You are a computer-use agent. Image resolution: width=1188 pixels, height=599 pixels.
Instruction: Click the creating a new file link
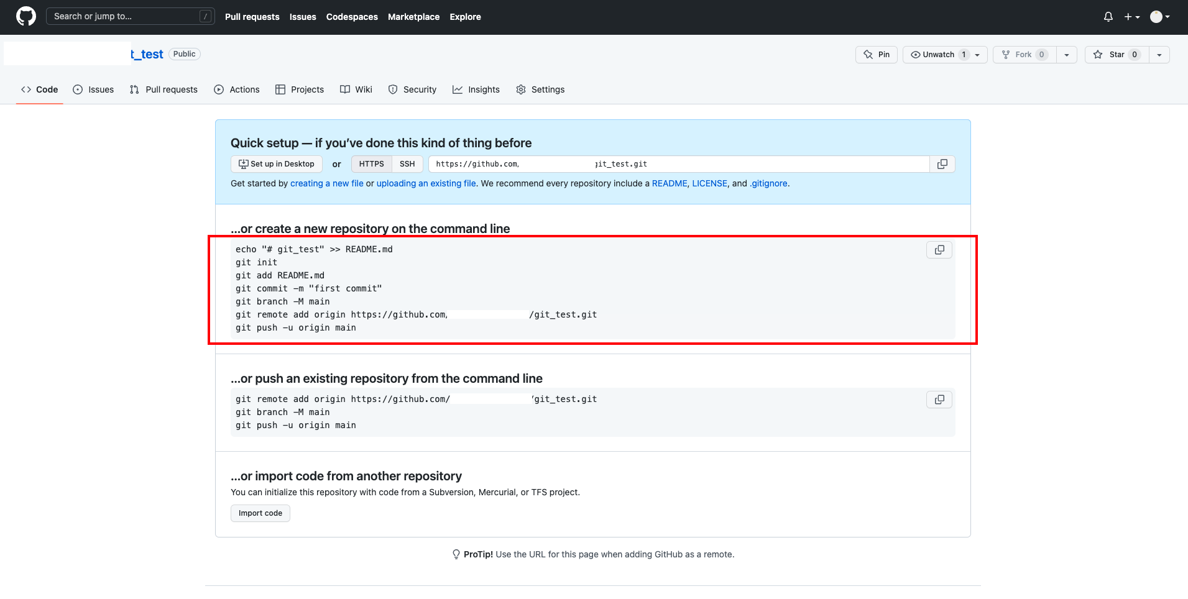coord(326,183)
